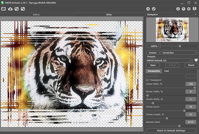
Task: Click the Stroke Count slider handle
Action: pos(184,111)
